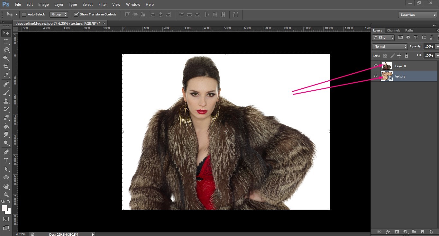Select the Crop tool
This screenshot has height=236, width=439.
[x=6, y=67]
